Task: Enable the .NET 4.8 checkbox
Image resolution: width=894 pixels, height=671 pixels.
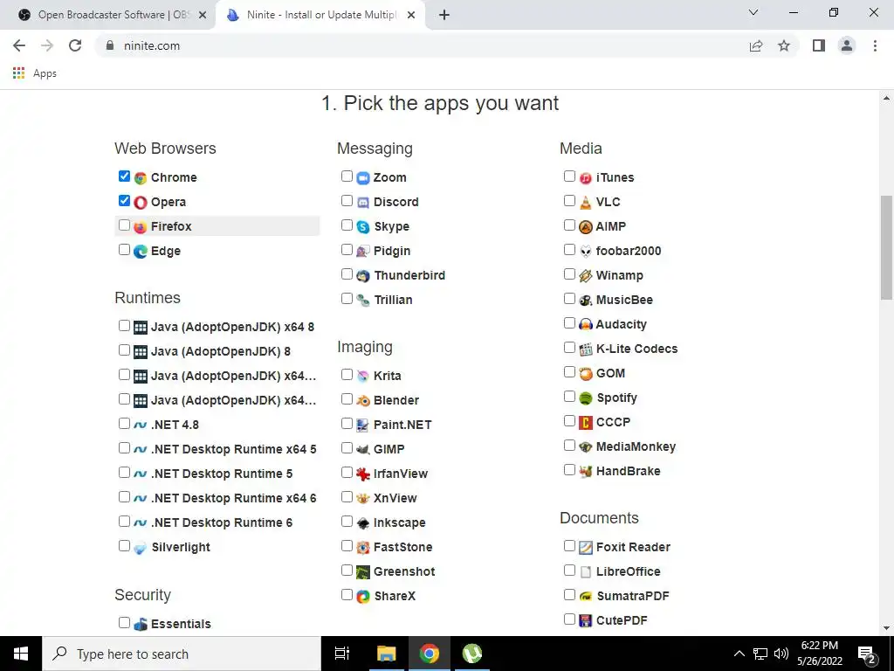Action: [124, 424]
